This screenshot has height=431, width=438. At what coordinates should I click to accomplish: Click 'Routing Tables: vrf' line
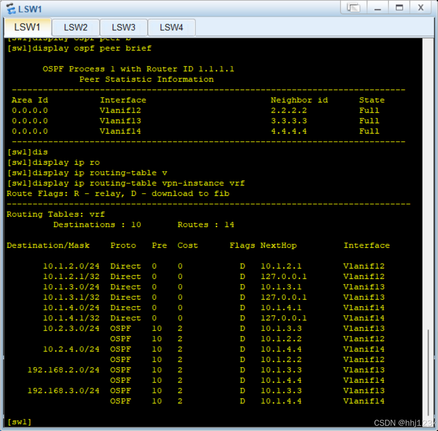56,214
